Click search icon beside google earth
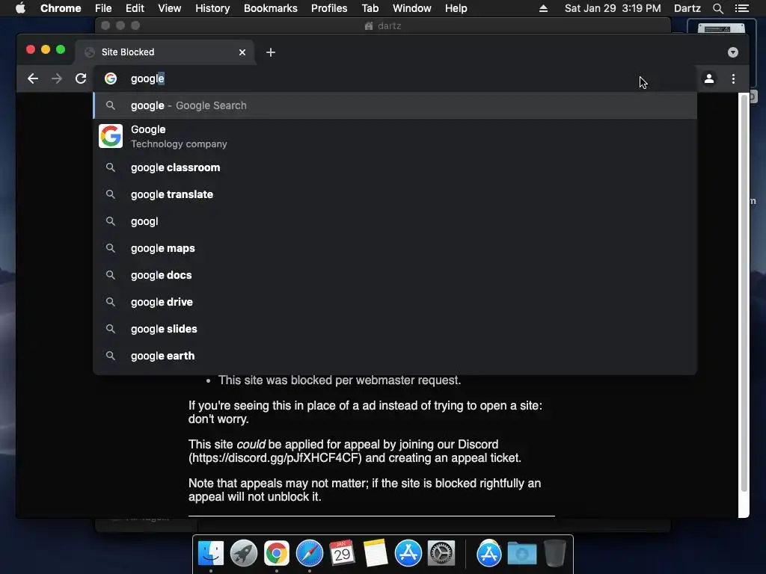The height and width of the screenshot is (574, 766). click(x=111, y=355)
